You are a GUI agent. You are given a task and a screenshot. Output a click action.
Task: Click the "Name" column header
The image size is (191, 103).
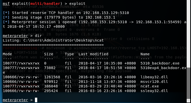click(145, 54)
